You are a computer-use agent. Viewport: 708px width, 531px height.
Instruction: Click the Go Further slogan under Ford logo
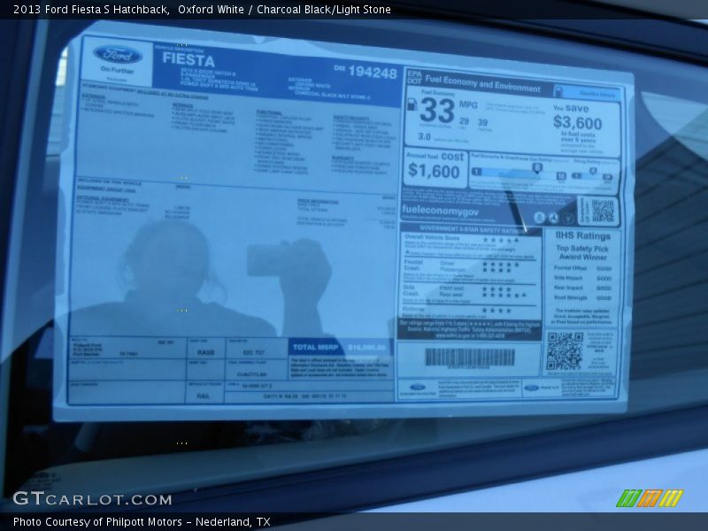click(x=117, y=70)
